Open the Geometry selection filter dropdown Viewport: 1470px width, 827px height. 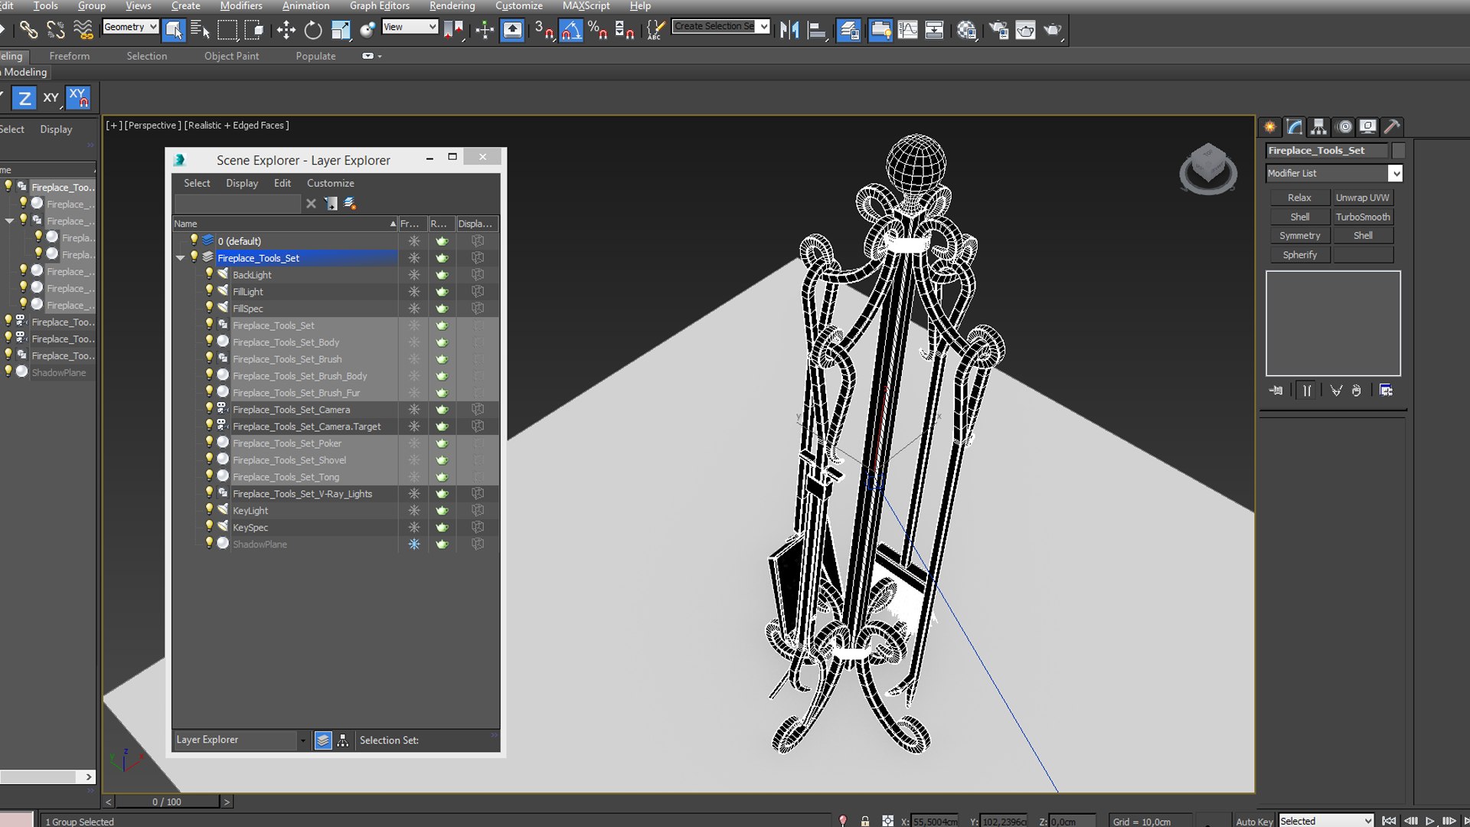click(x=130, y=27)
